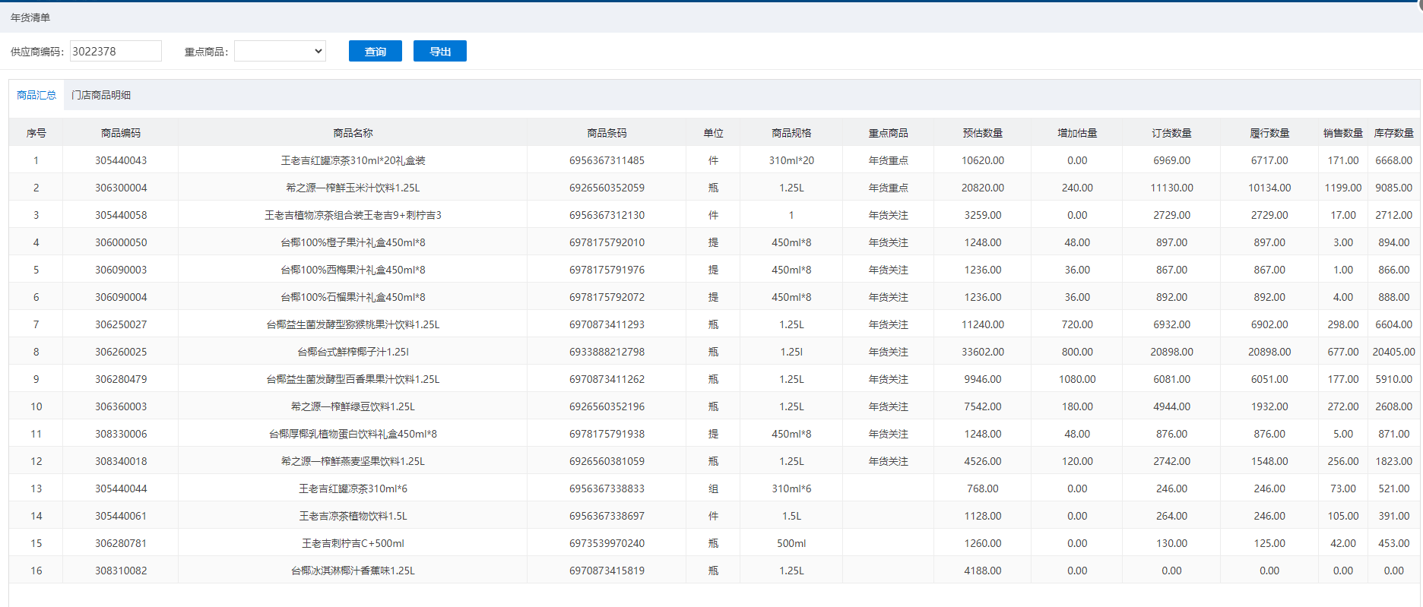This screenshot has height=607, width=1423.
Task: Click the 导出 export button
Action: (x=439, y=51)
